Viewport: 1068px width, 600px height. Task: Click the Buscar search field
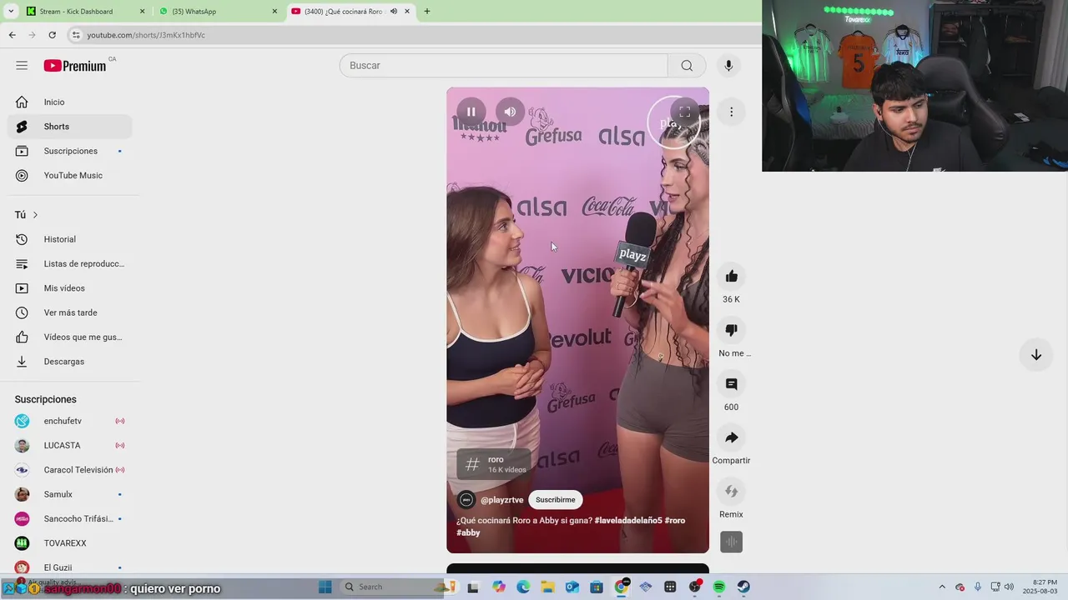[x=503, y=65]
